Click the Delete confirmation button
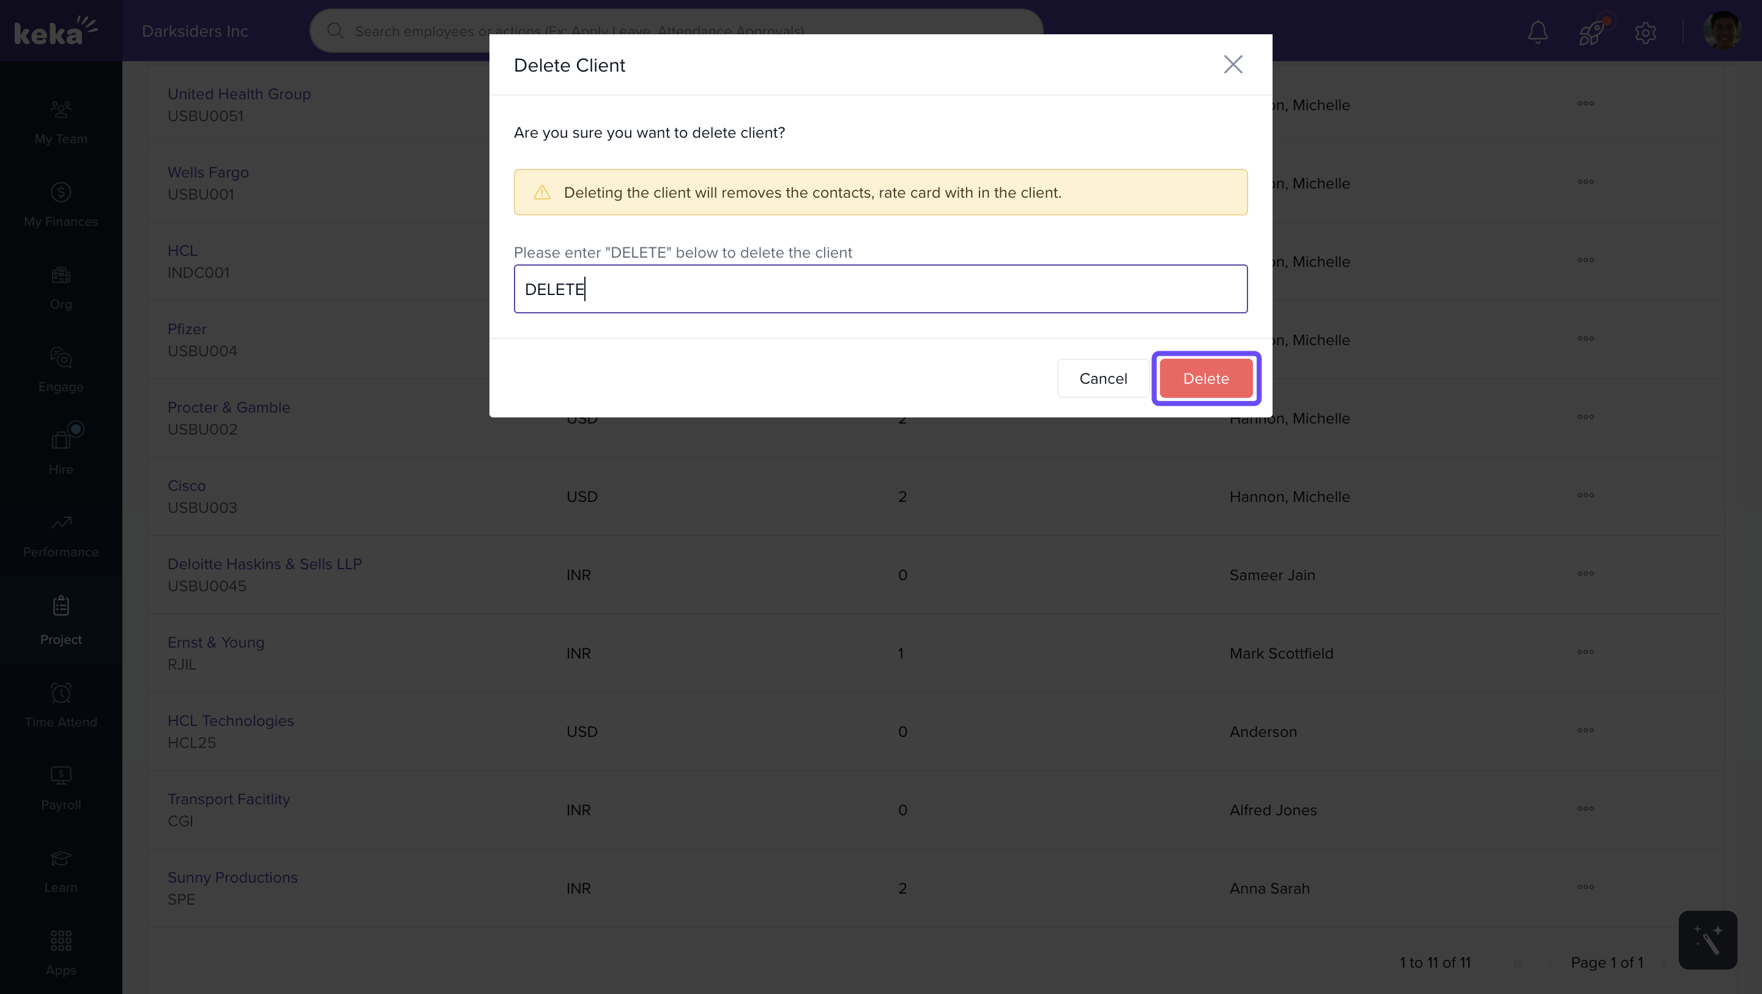Image resolution: width=1762 pixels, height=994 pixels. pyautogui.click(x=1205, y=378)
